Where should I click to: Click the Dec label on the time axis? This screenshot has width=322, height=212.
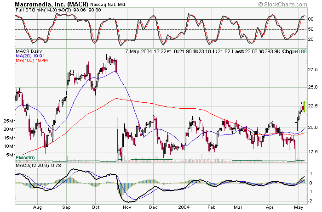153,207
